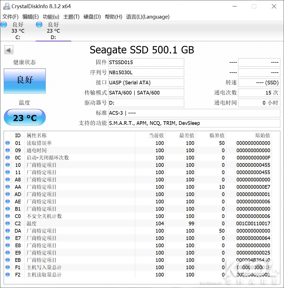Image resolution: width=284 pixels, height=288 pixels.
Task: Select the D: drive status orb
Action: tap(39, 25)
